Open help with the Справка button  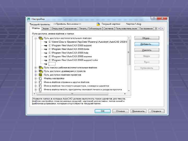[156, 111]
